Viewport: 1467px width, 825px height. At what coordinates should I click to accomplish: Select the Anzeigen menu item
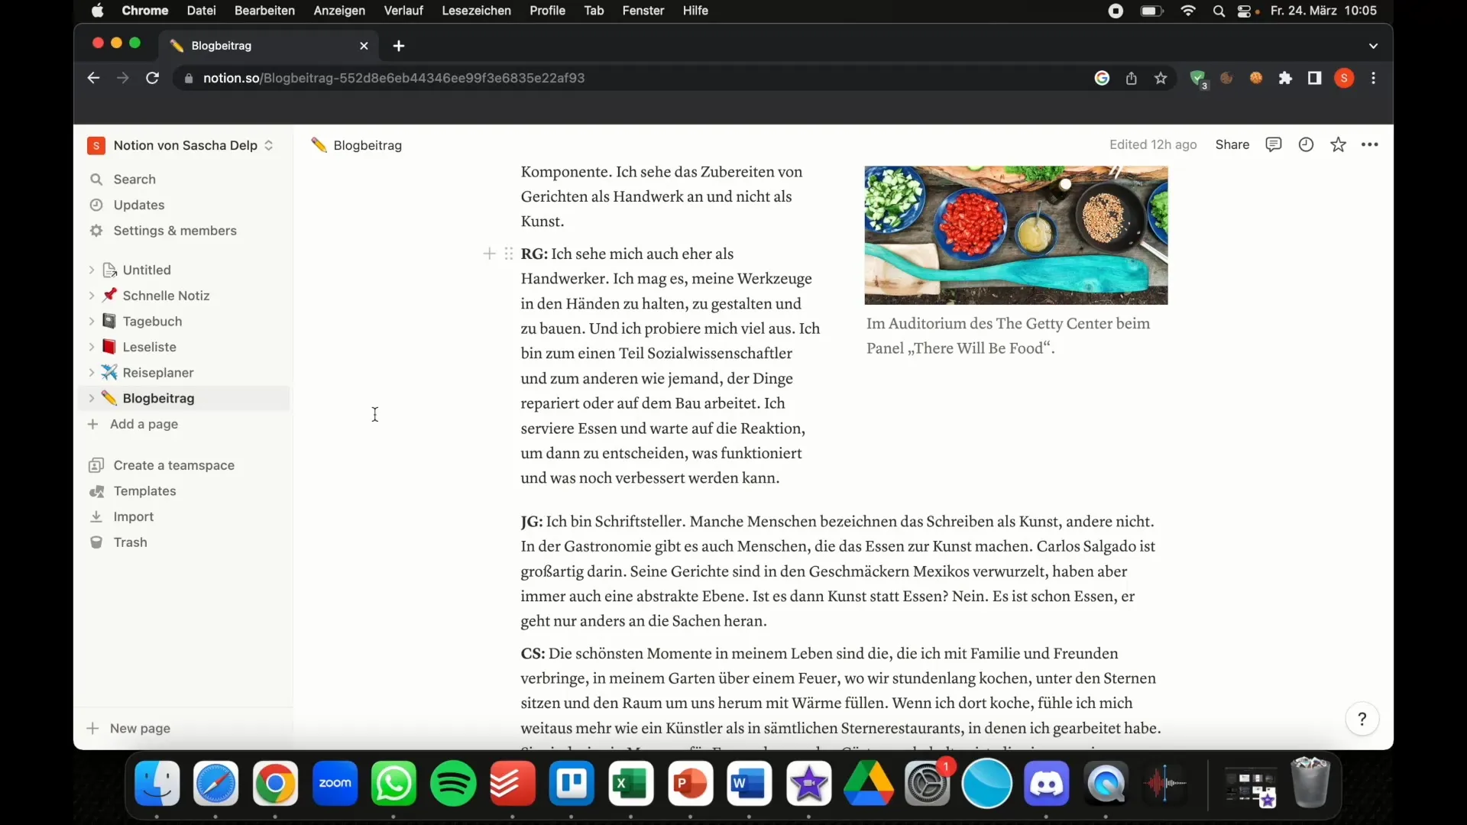tap(338, 10)
